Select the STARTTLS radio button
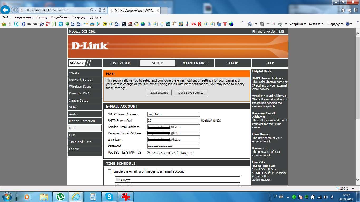This screenshot has width=360, height=202. coord(176,153)
